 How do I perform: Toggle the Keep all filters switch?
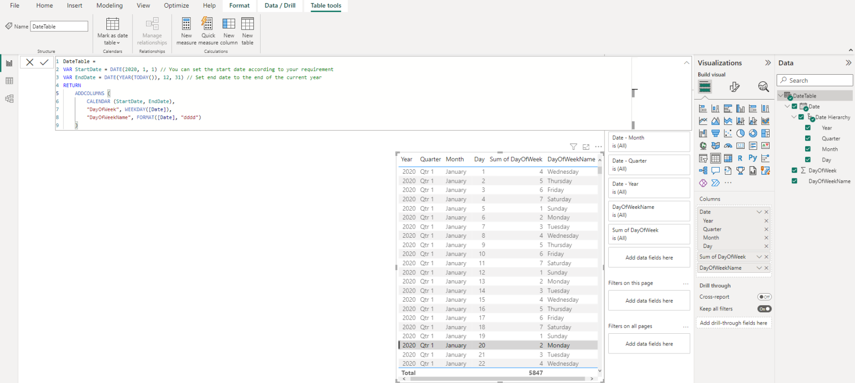[x=764, y=309]
